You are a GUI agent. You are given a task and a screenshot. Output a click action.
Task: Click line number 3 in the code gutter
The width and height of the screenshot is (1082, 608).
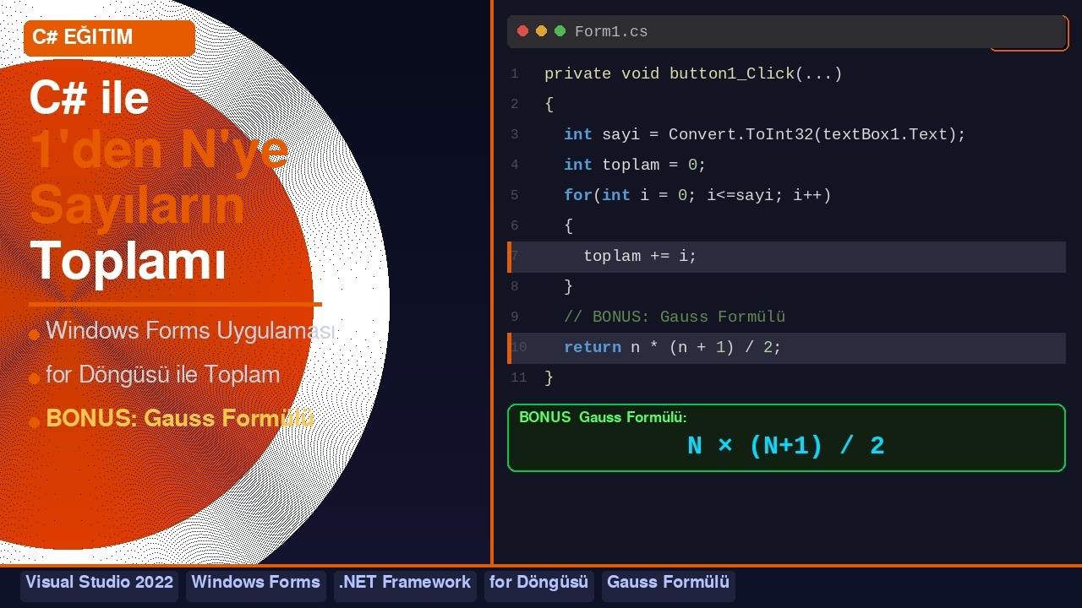514,134
